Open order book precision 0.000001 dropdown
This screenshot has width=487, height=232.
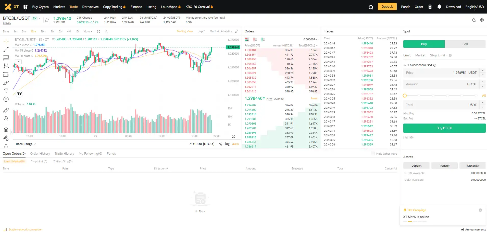coord(310,39)
